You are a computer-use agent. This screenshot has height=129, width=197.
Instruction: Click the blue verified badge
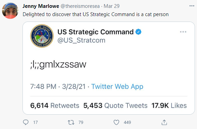[x=138, y=32]
